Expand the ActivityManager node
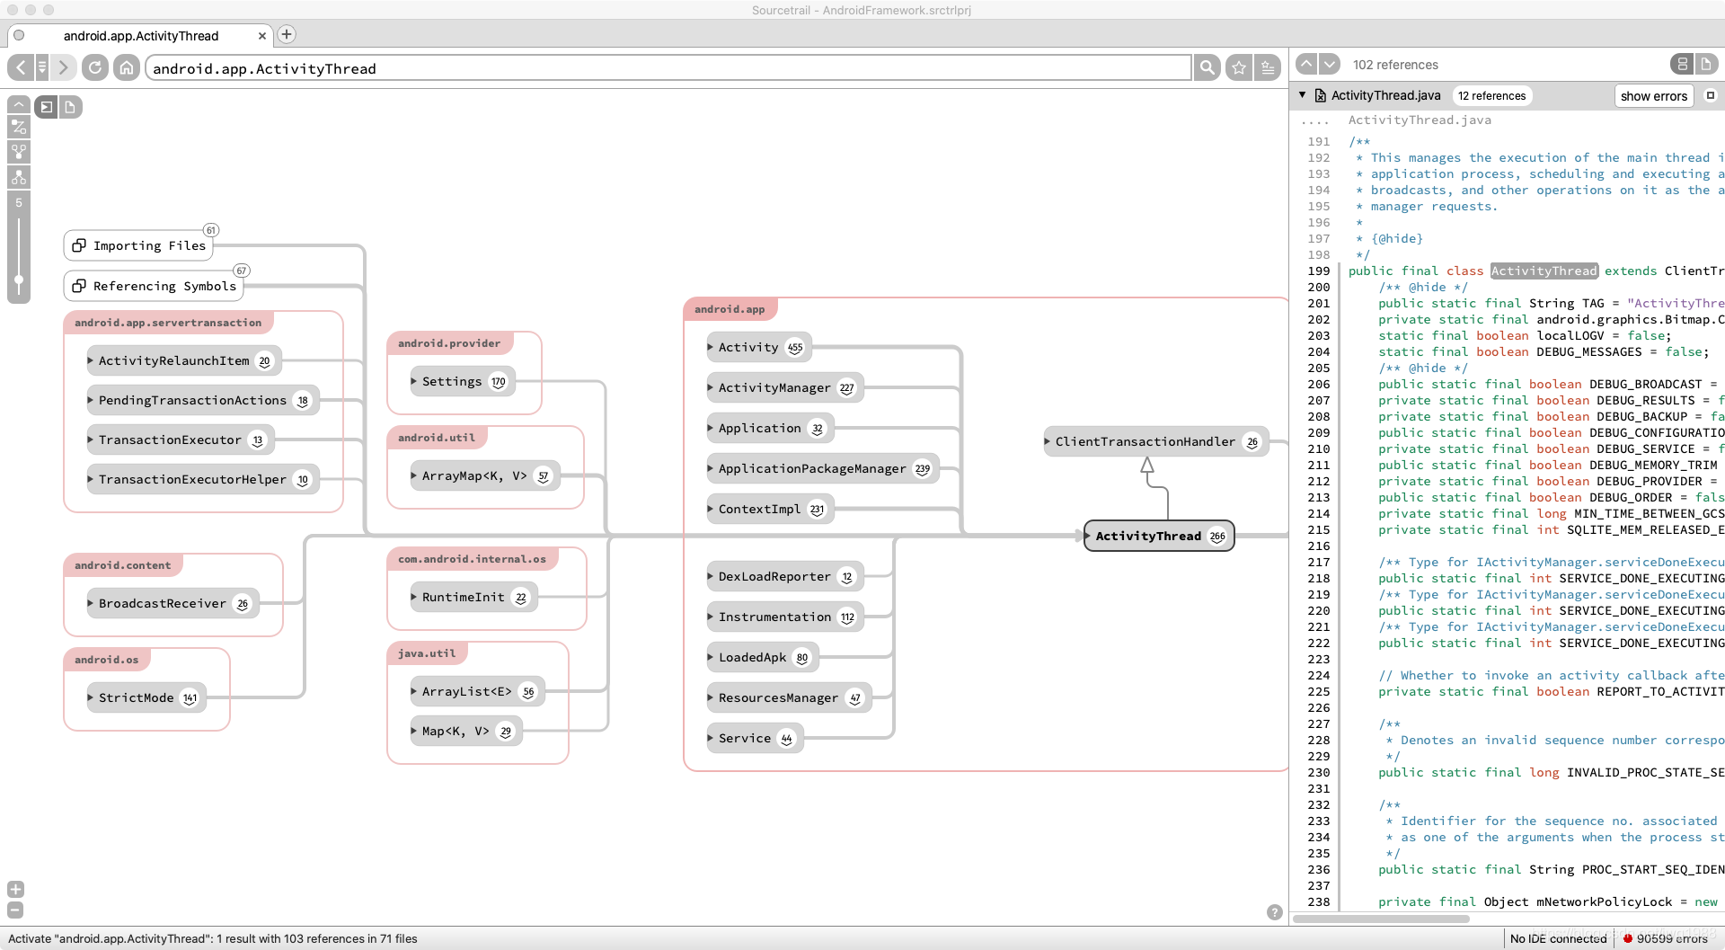This screenshot has width=1725, height=950. pos(711,387)
